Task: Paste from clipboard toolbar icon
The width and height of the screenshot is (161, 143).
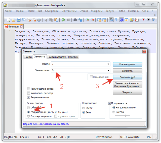Action: point(56,20)
